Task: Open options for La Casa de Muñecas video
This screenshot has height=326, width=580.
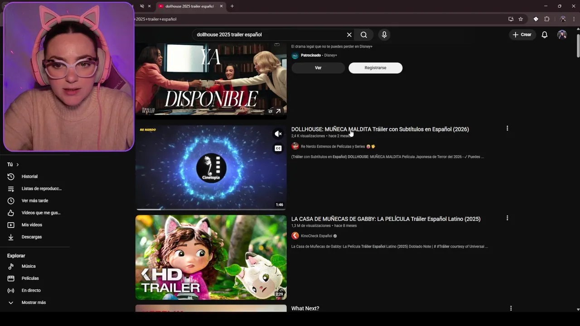Action: tap(507, 218)
